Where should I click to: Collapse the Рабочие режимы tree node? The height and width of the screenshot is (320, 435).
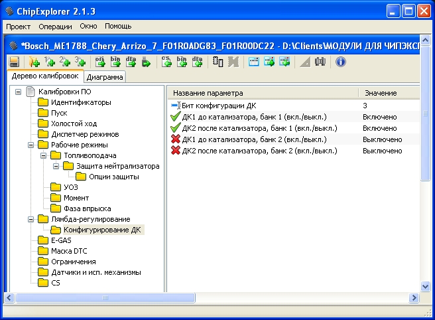click(x=30, y=145)
